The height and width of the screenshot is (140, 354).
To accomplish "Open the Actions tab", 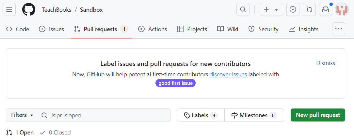I will pyautogui.click(x=153, y=29).
